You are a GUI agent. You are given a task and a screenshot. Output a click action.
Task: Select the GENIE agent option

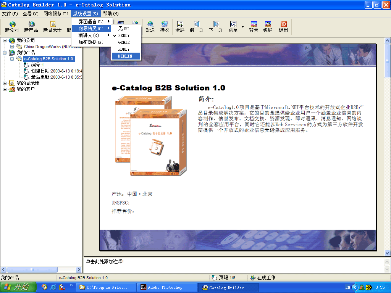126,42
